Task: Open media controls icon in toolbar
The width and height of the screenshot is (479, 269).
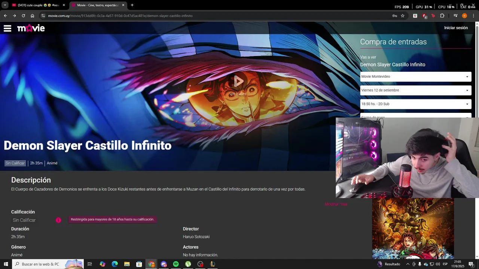Action: tap(455, 16)
